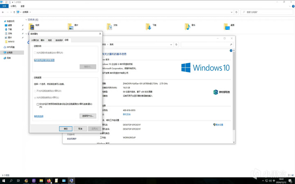Open the 桌面 folder in 文件夹 group
This screenshot has width=295, height=184.
tap(227, 27)
